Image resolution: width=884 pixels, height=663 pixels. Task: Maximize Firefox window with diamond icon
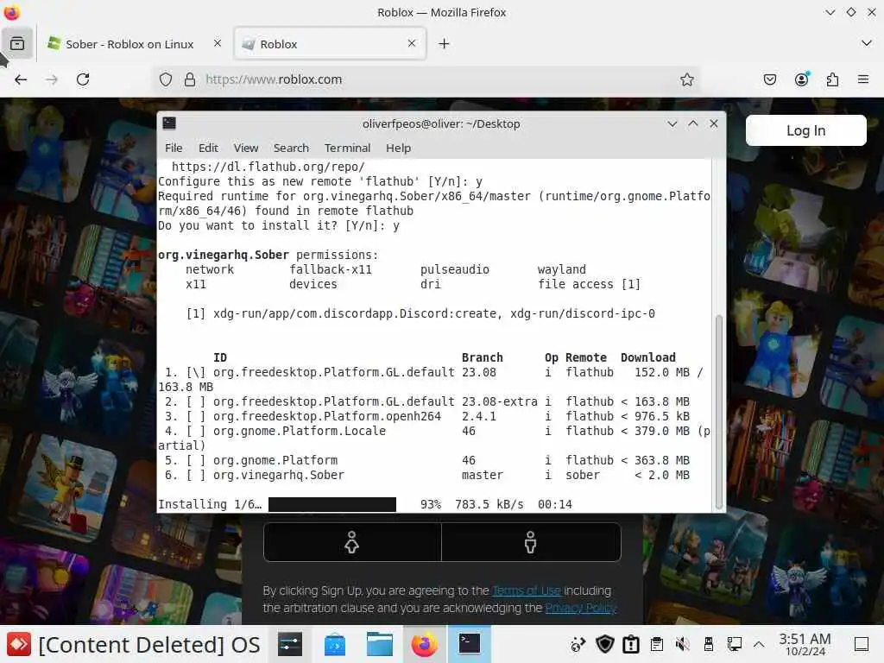[850, 12]
